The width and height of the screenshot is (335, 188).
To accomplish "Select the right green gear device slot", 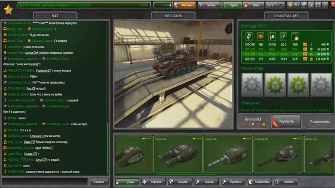I will point(298,85).
